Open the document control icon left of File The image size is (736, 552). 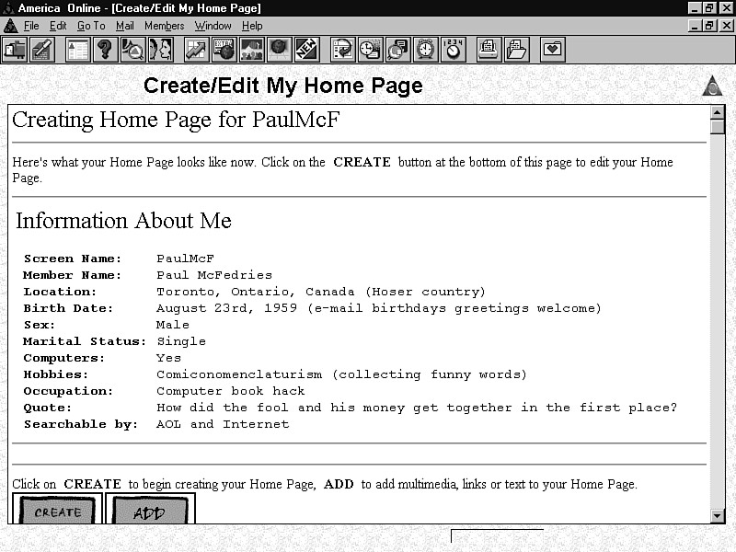tap(10, 26)
